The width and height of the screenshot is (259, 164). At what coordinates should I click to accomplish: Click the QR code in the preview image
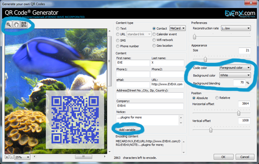point(75,120)
